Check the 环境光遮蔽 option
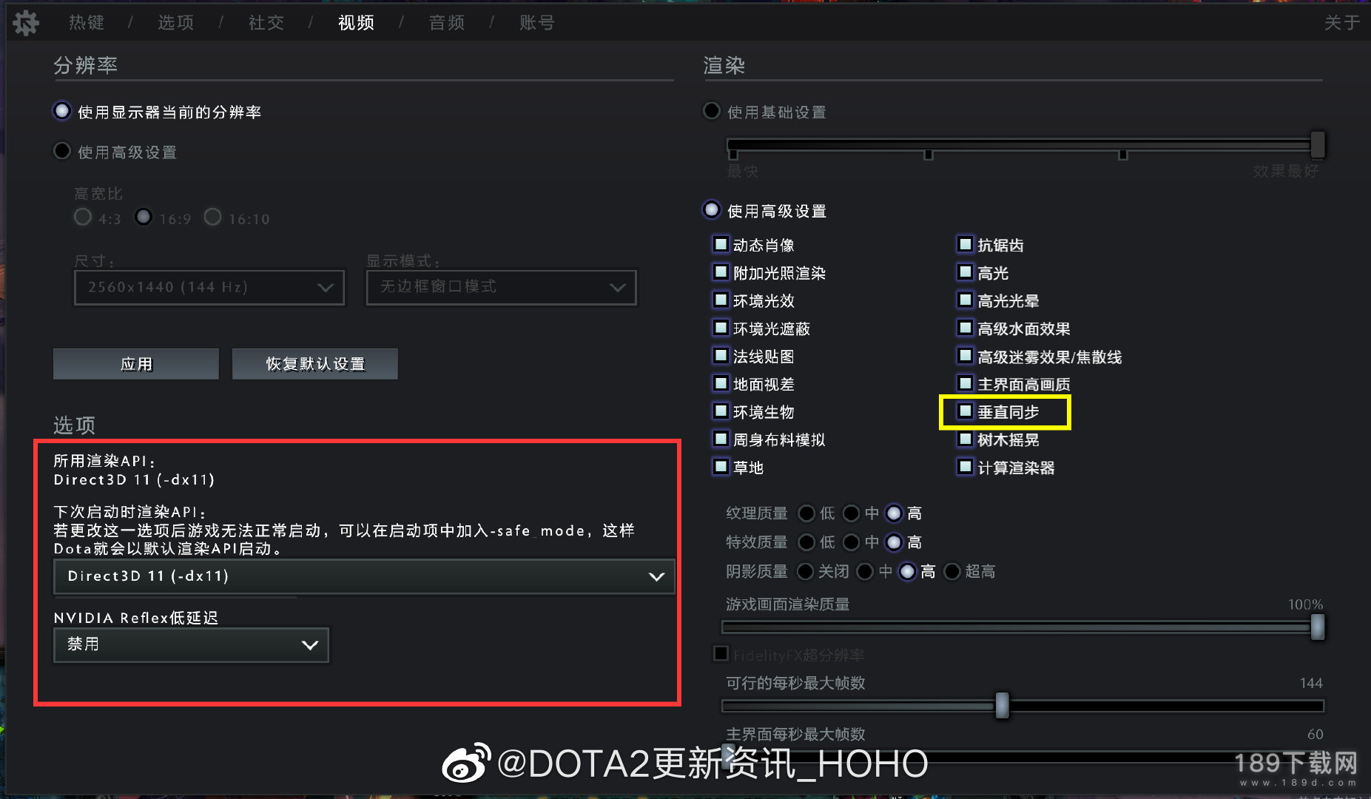 [721, 328]
